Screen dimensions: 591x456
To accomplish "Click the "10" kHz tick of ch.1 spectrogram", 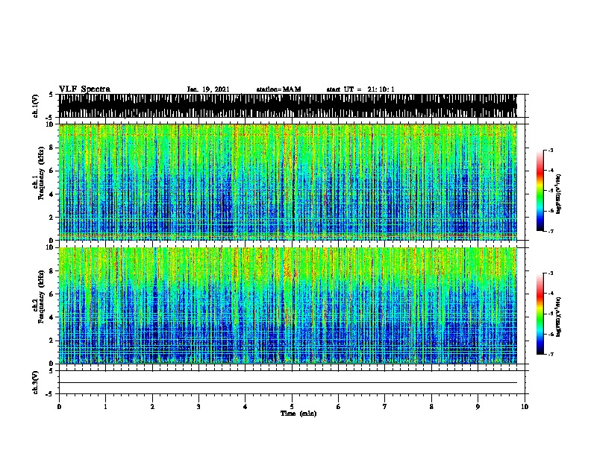I will click(x=49, y=124).
